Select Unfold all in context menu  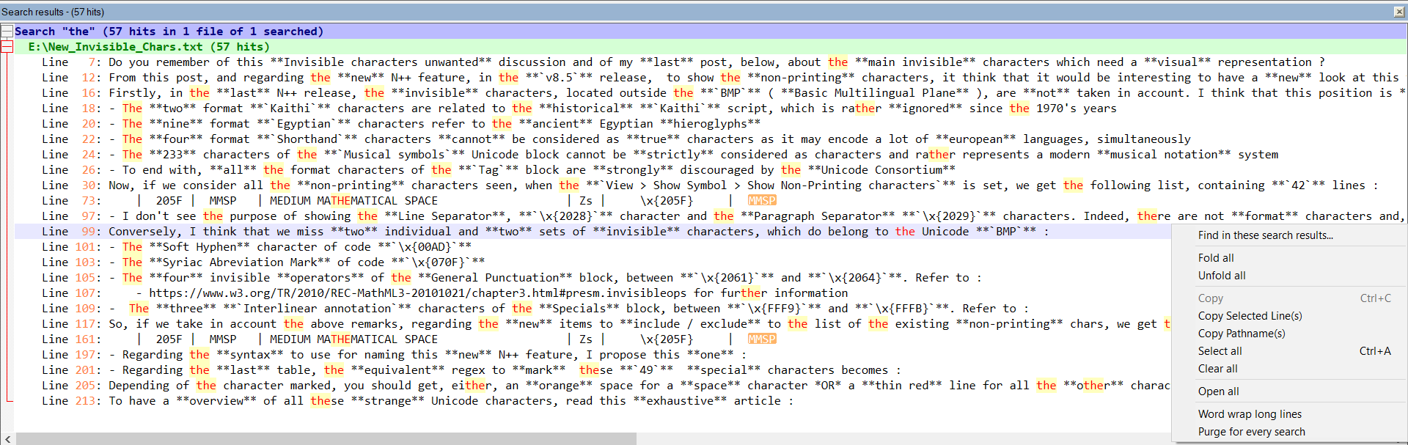tap(1221, 276)
